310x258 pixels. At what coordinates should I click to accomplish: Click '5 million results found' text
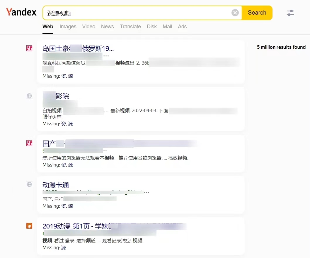(x=281, y=47)
